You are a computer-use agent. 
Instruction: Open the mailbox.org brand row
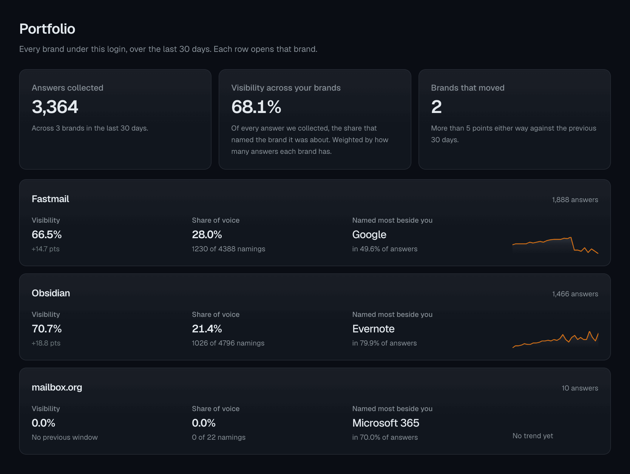point(315,411)
